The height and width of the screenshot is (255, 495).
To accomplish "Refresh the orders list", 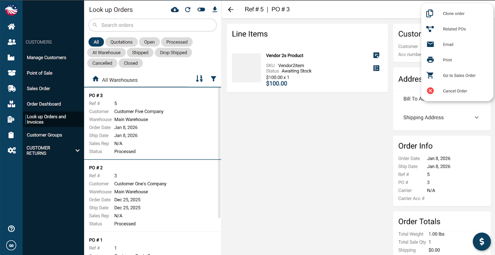I will (188, 10).
